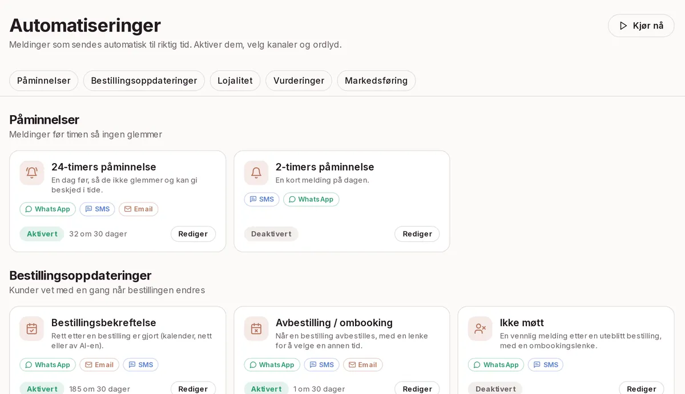This screenshot has width=685, height=394.
Task: Click the 2-timers påminnelse bell icon
Action: click(x=256, y=173)
